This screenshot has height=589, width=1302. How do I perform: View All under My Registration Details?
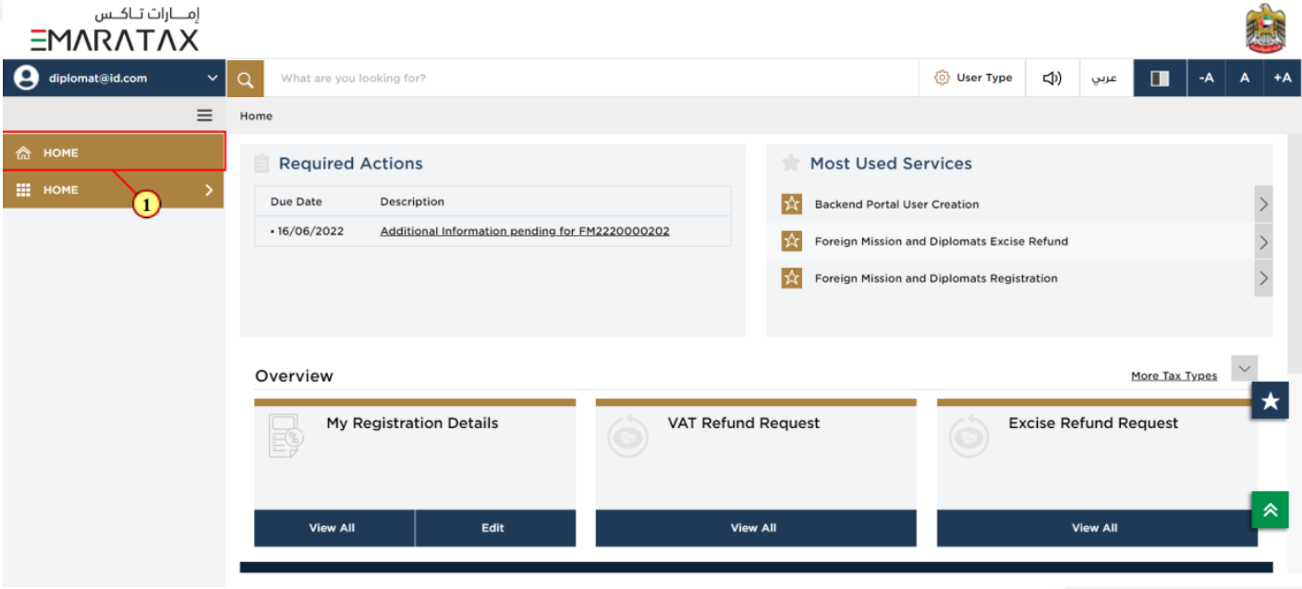pyautogui.click(x=333, y=528)
